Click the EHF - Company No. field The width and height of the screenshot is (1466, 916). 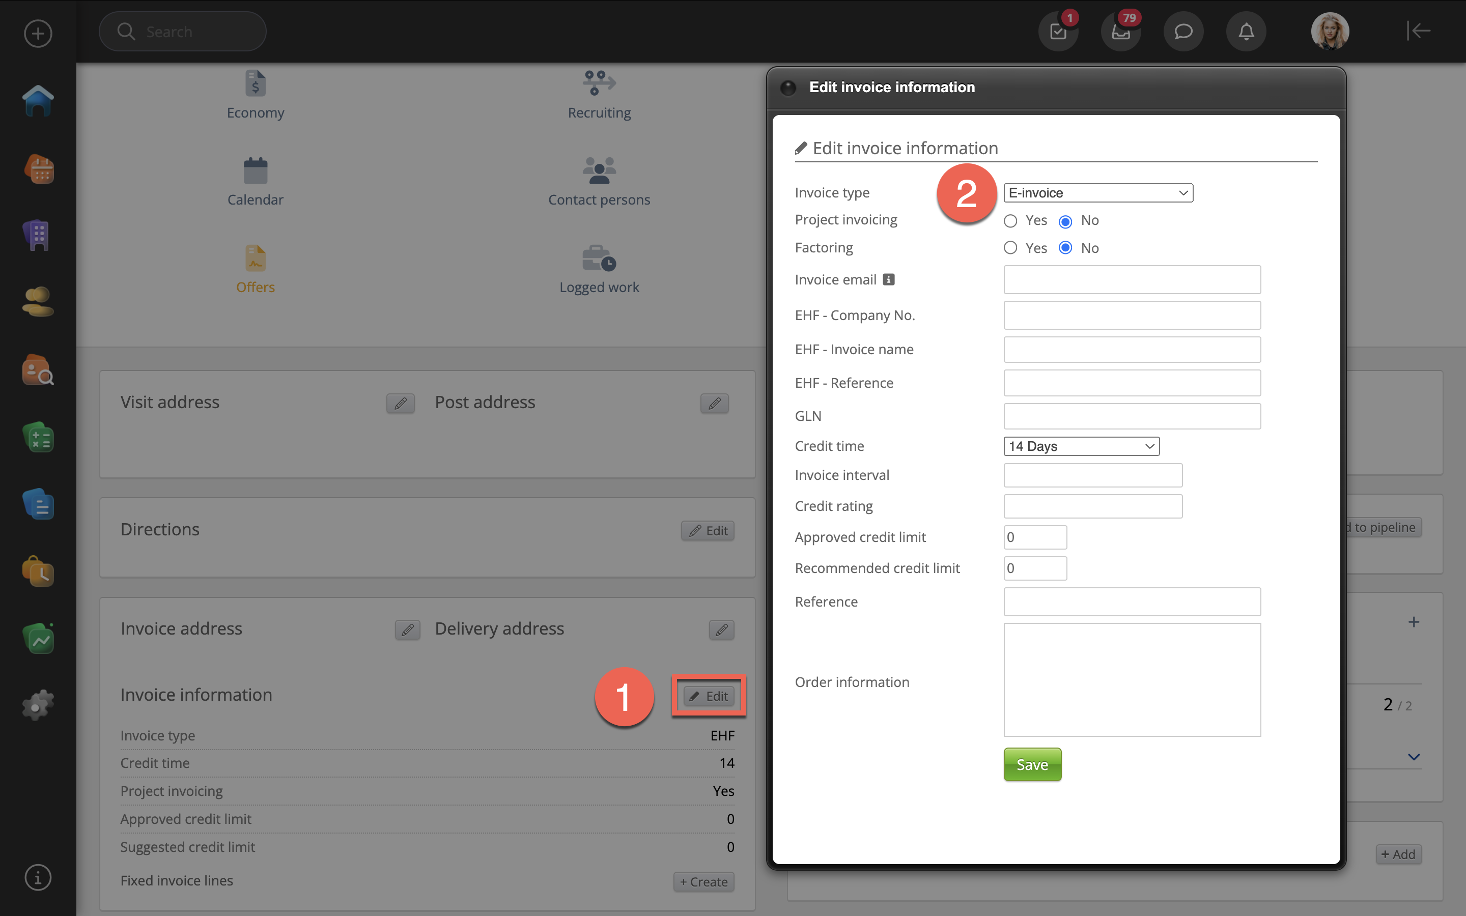click(1132, 315)
